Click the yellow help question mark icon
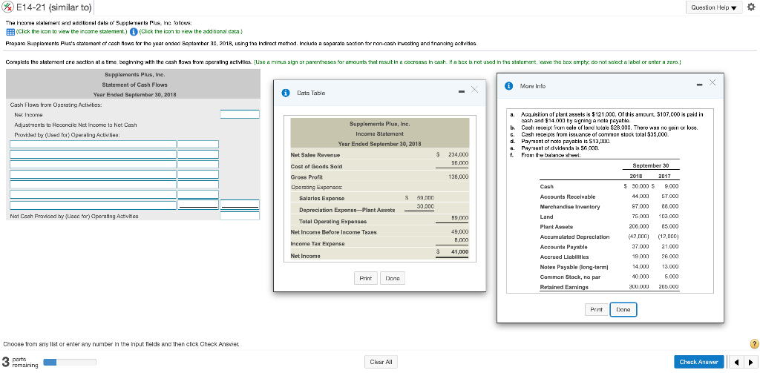 coord(754,344)
